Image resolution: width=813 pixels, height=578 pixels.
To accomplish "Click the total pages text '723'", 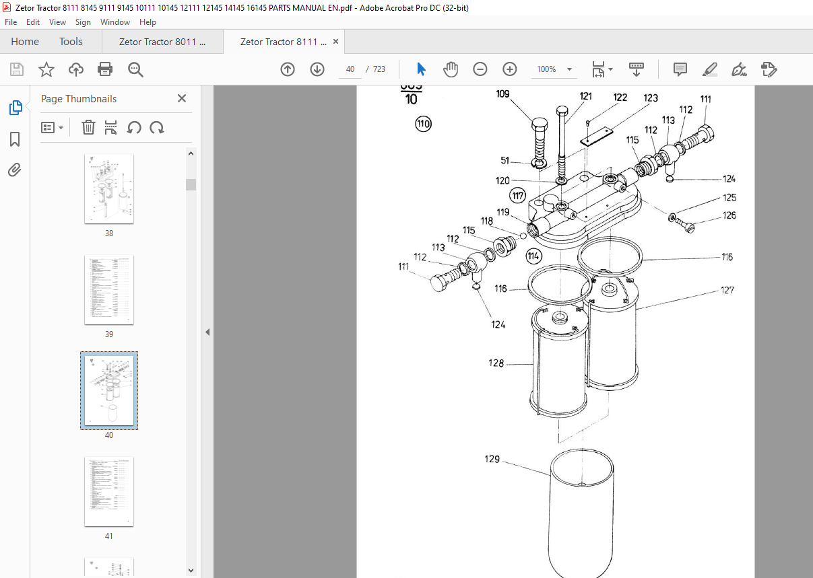I will click(379, 69).
